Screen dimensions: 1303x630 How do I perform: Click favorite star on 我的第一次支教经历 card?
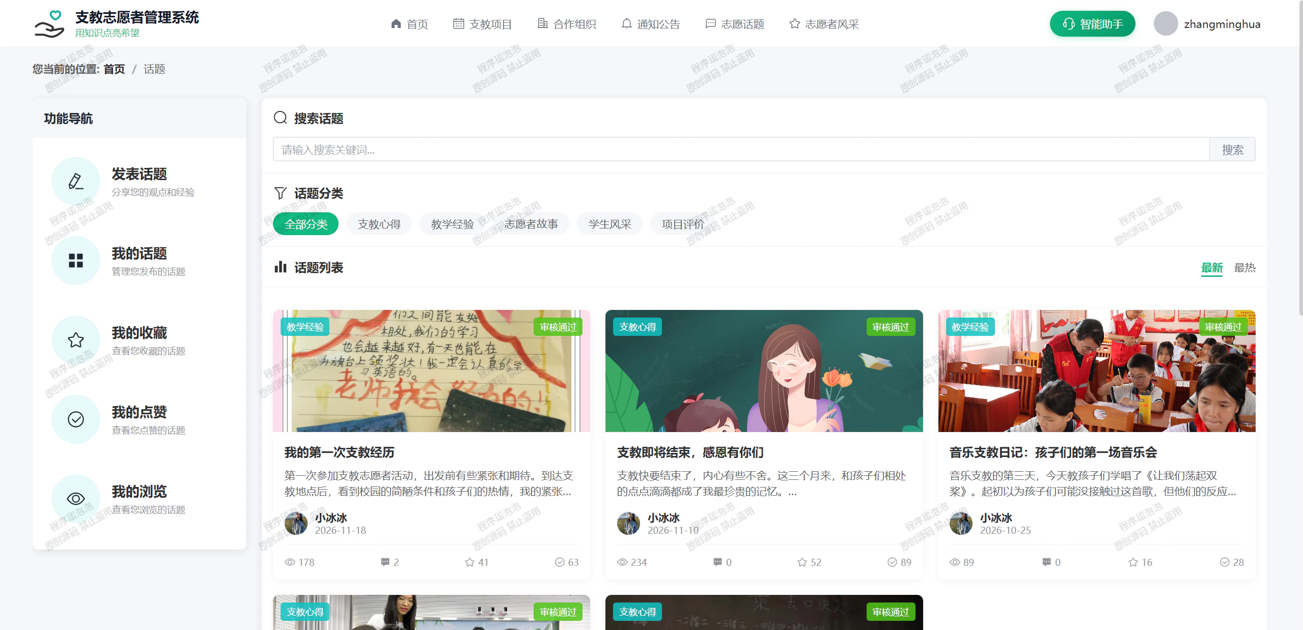(x=469, y=562)
